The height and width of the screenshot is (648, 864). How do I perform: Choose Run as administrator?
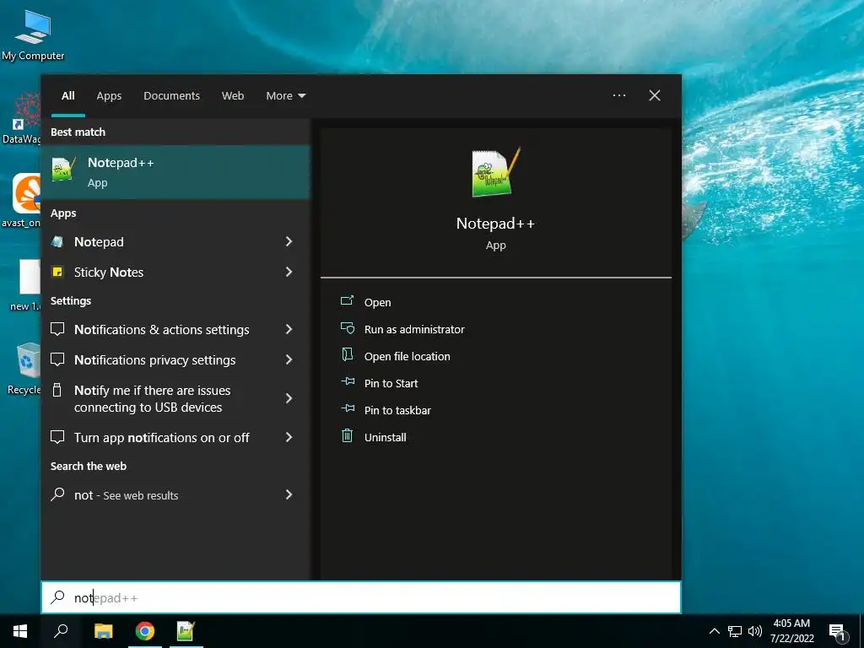point(414,329)
